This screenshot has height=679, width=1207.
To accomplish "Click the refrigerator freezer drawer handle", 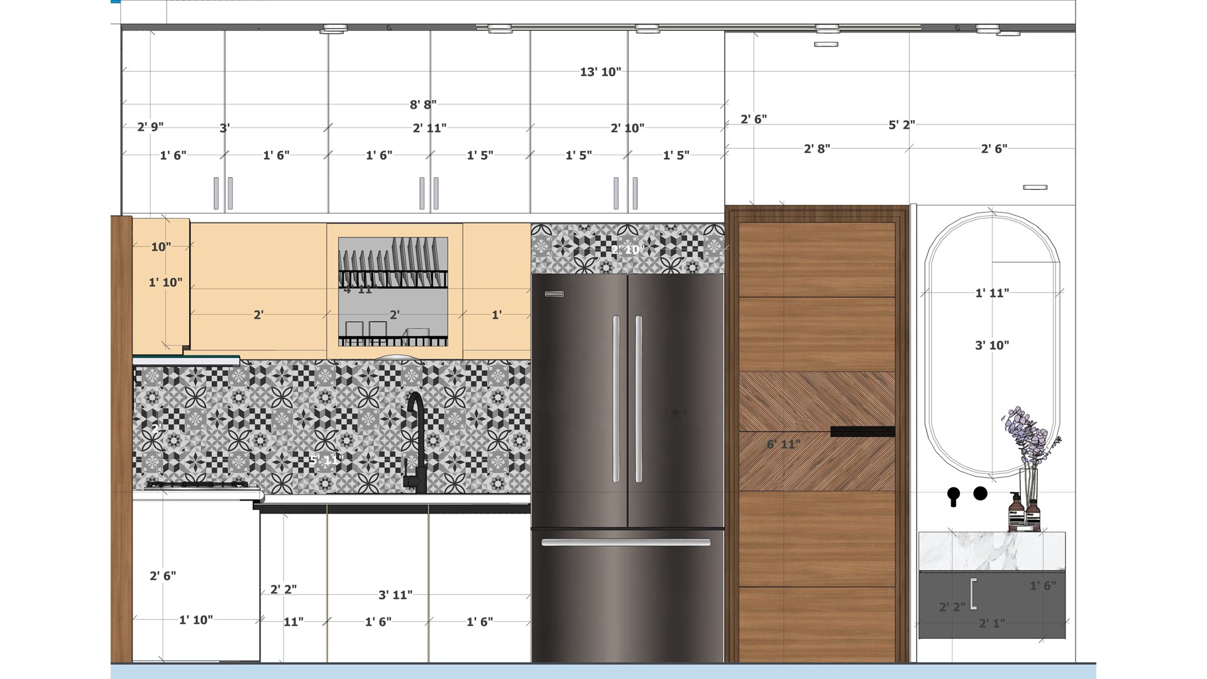I will (x=626, y=542).
